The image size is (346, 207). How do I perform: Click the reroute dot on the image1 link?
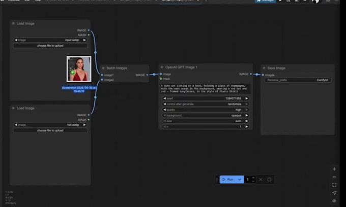point(95,52)
